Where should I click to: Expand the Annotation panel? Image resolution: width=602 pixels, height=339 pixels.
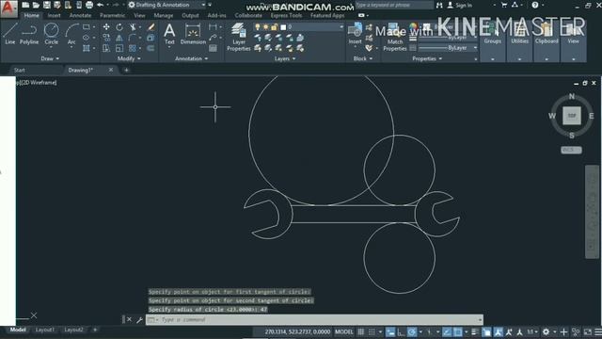pos(191,58)
